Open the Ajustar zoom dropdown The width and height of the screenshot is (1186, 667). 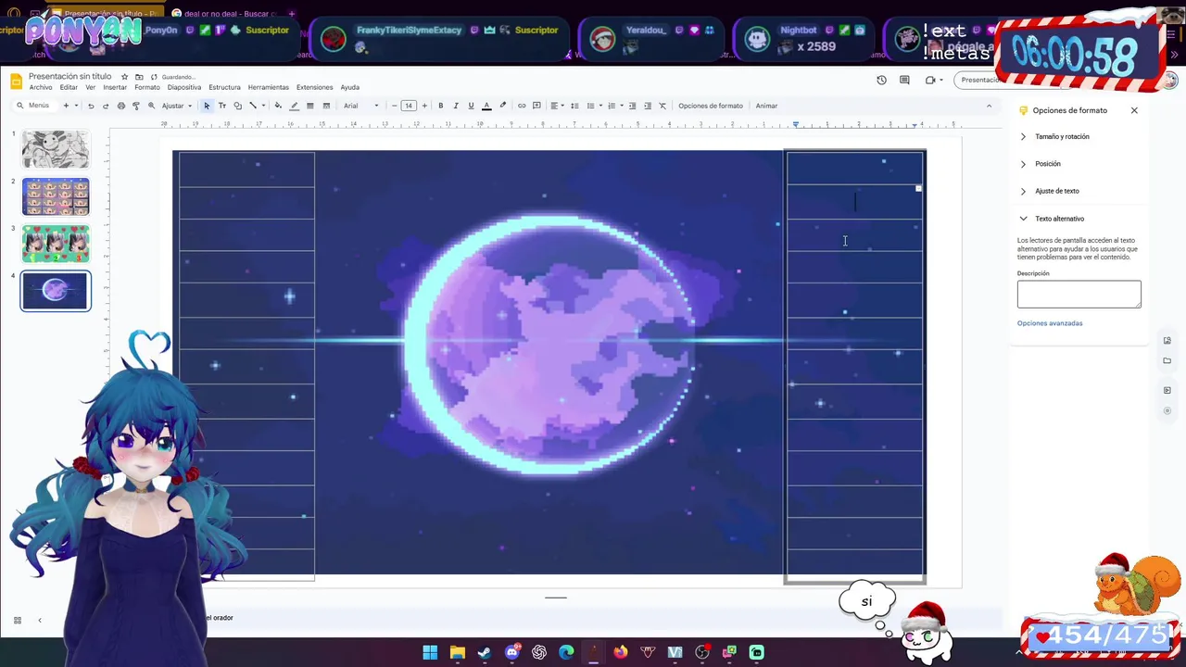(177, 106)
